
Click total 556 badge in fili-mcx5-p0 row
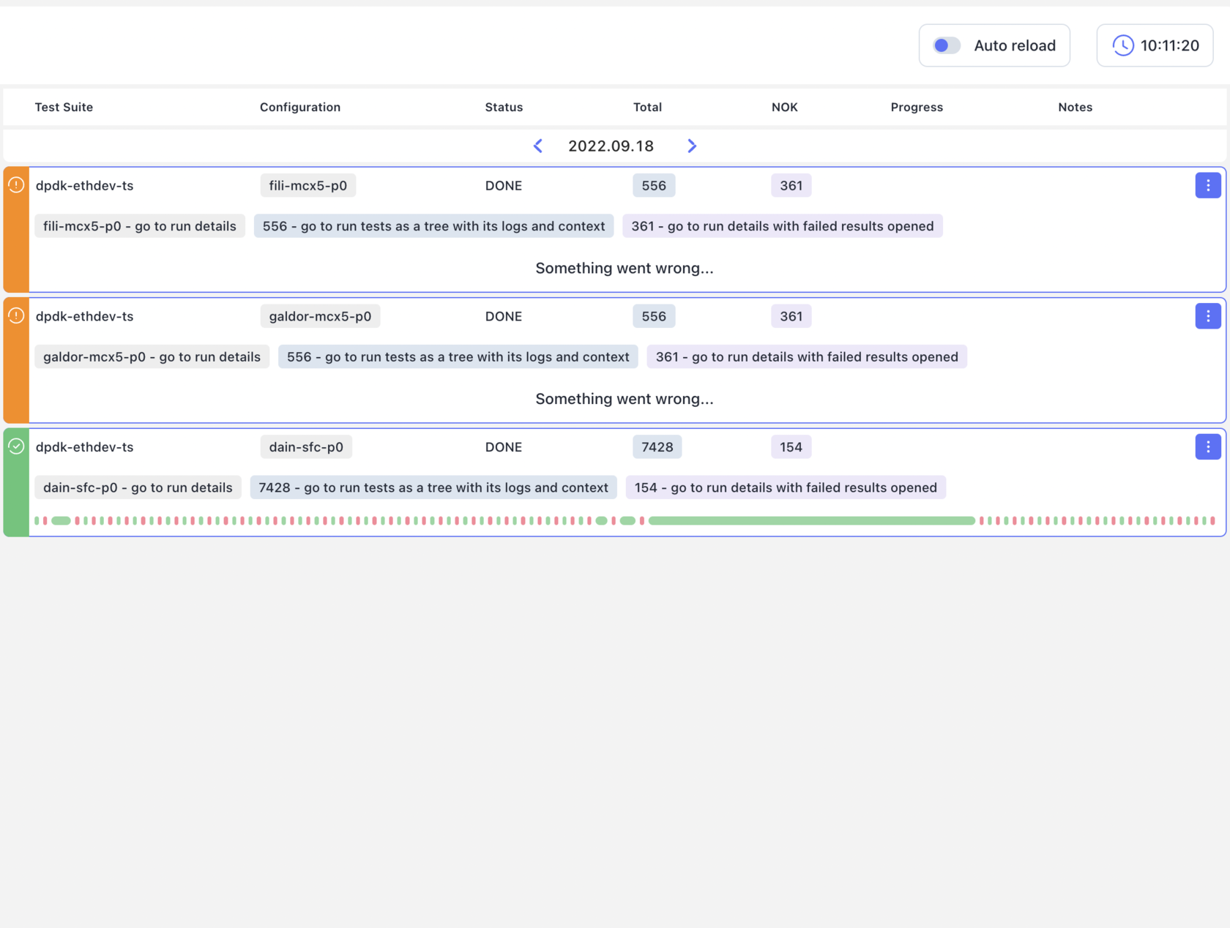(654, 185)
